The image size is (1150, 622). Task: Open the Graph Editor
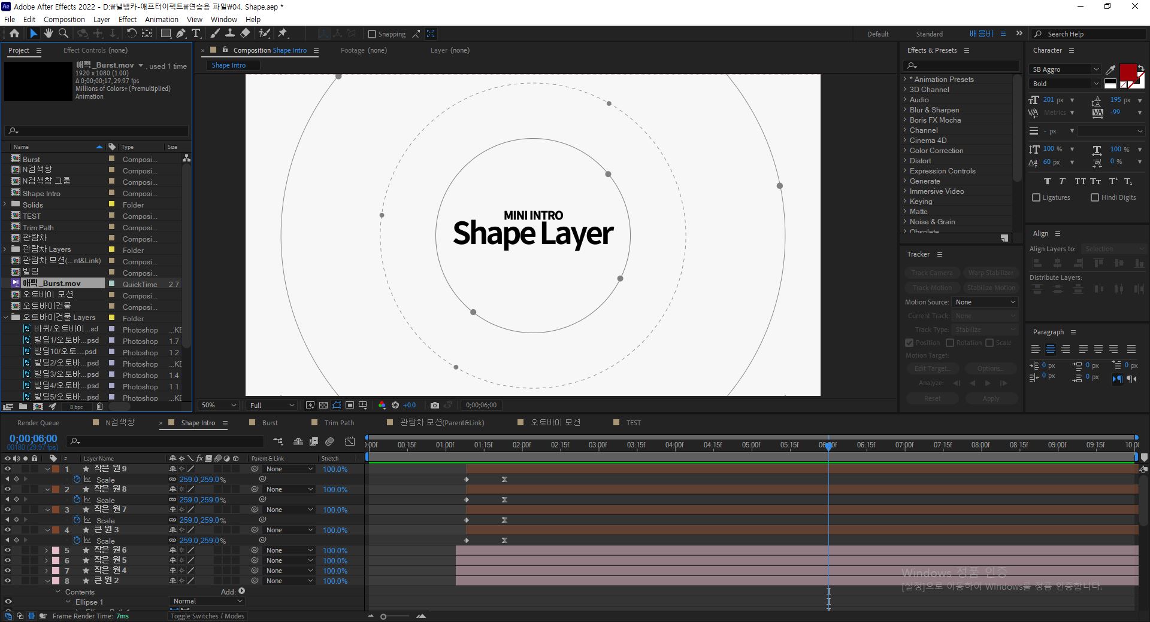350,441
